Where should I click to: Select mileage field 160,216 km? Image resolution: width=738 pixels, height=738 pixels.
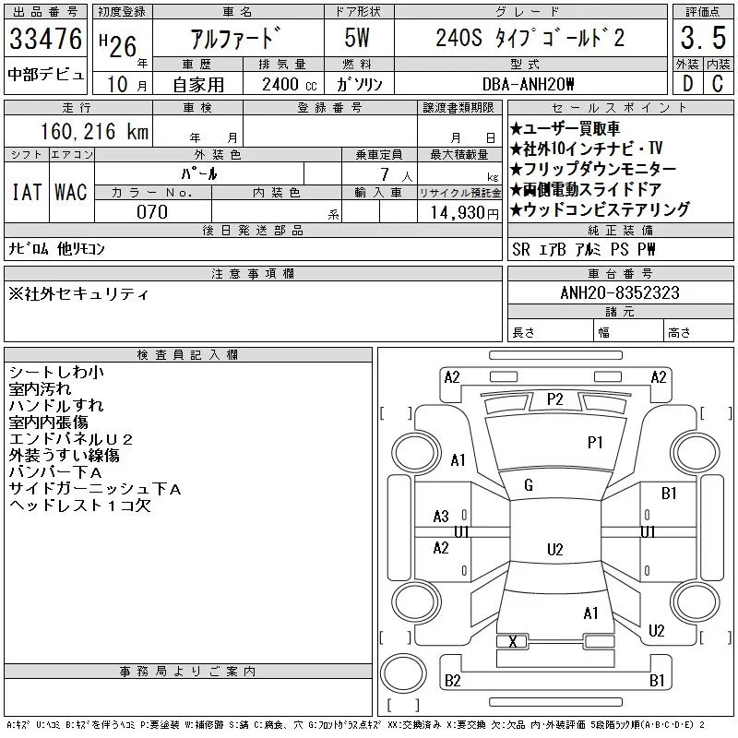[78, 131]
